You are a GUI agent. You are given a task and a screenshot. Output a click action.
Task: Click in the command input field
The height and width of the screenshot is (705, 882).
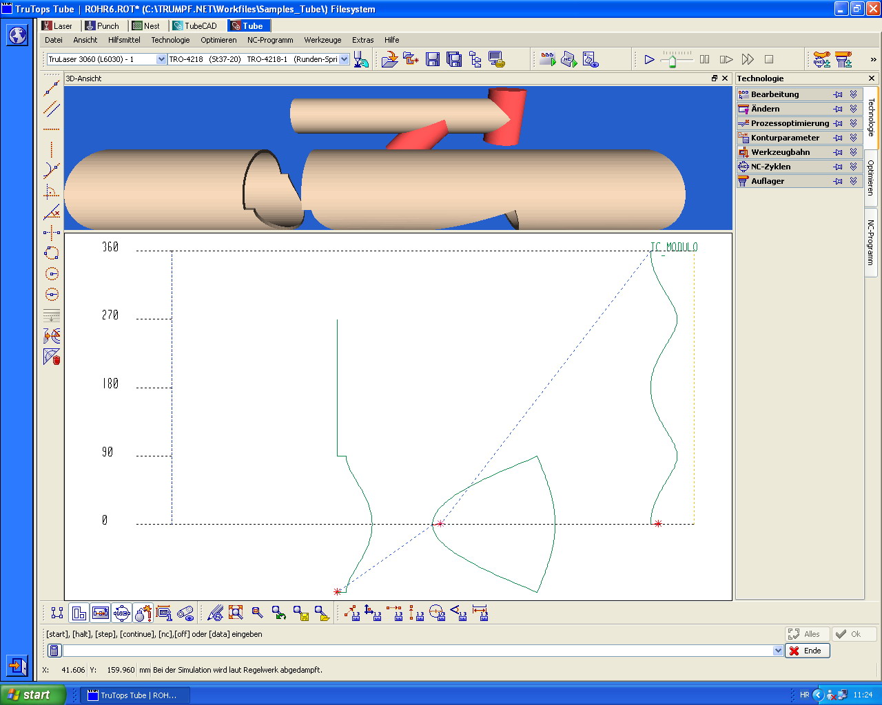418,651
